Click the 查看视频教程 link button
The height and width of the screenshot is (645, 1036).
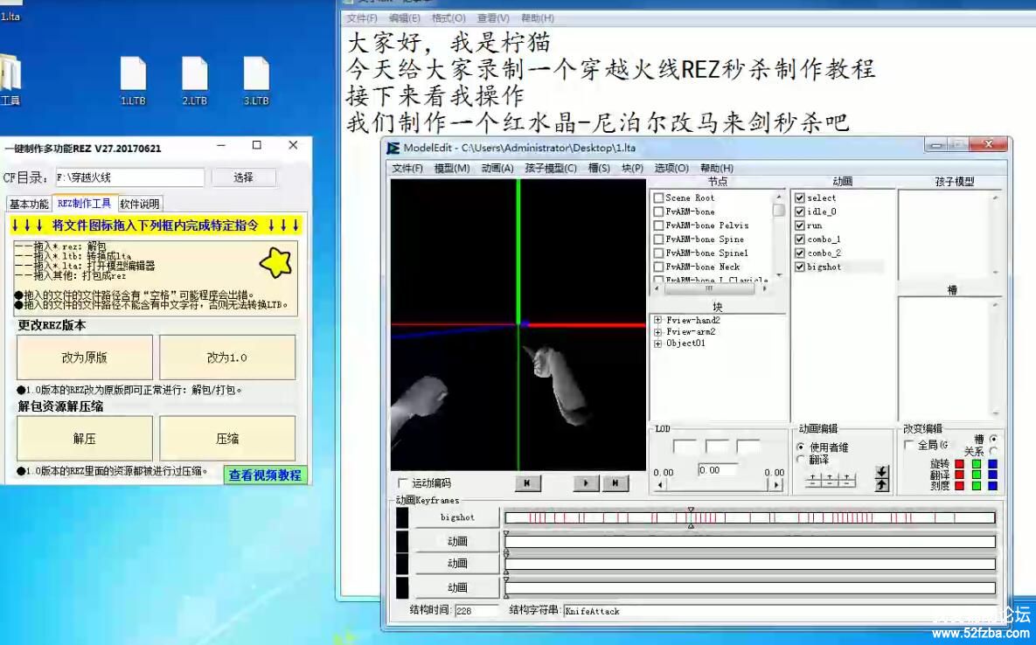265,475
